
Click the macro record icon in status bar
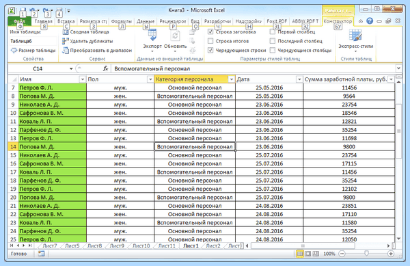pos(41,254)
